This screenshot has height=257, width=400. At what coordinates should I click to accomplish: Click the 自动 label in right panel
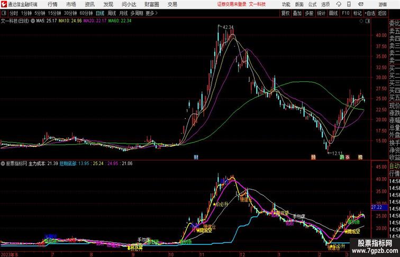click(394, 166)
